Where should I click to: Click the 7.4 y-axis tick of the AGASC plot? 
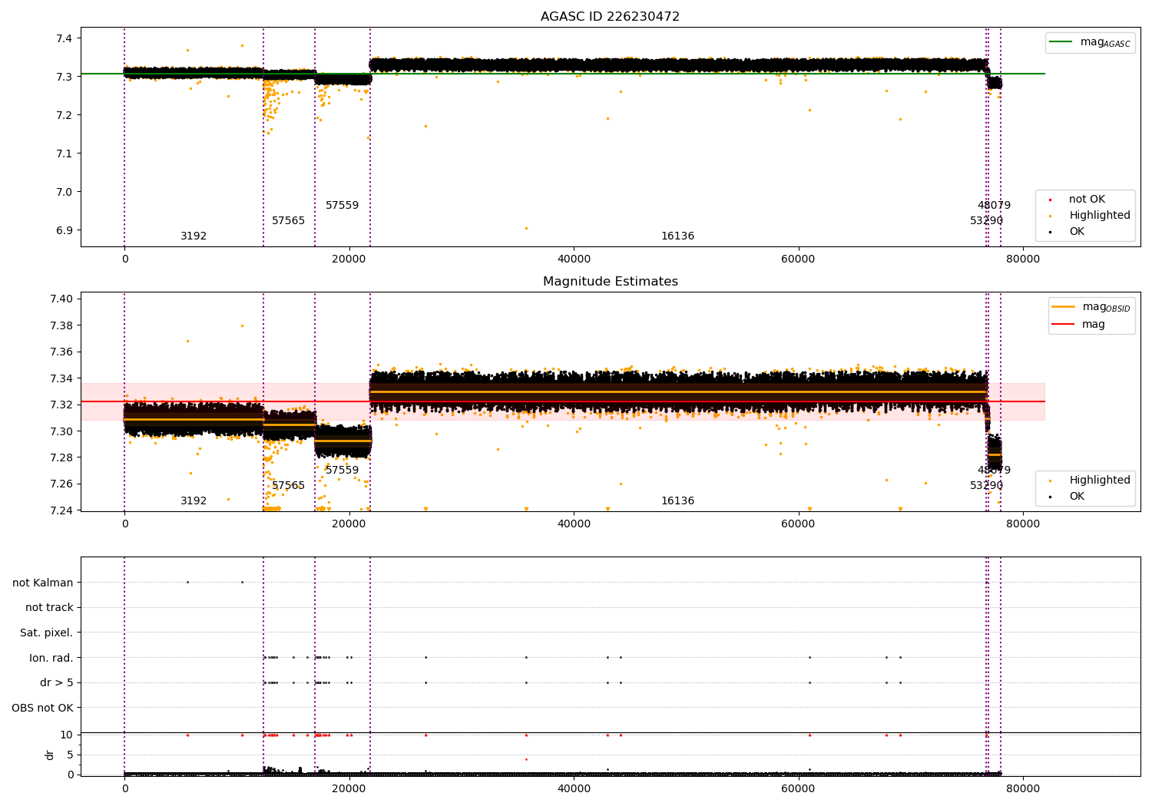click(x=65, y=38)
